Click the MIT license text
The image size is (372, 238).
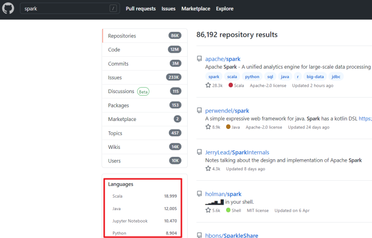257,211
